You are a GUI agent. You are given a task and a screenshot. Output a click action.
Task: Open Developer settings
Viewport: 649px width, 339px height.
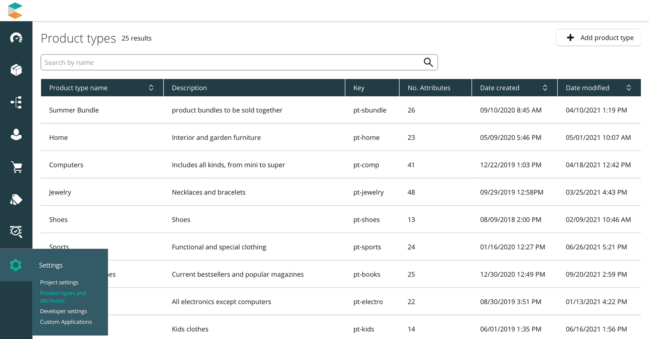click(63, 311)
